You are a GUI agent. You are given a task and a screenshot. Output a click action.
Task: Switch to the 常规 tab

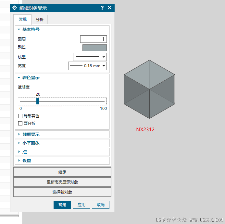tap(22, 19)
